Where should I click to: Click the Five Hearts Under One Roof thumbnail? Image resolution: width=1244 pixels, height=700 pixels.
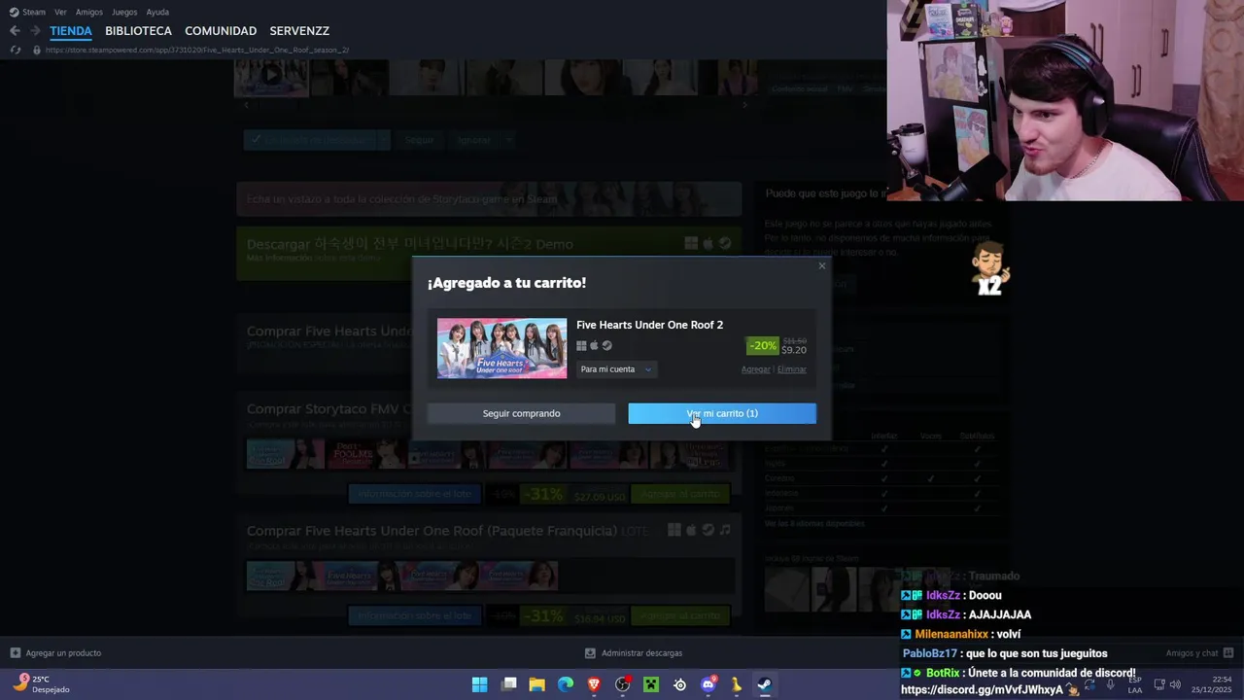501,348
